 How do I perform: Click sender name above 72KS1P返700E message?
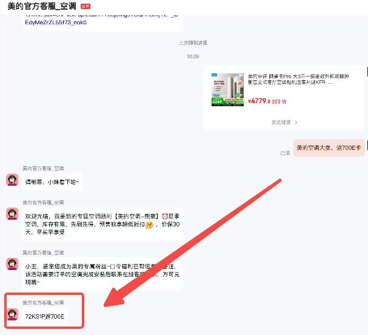43,303
